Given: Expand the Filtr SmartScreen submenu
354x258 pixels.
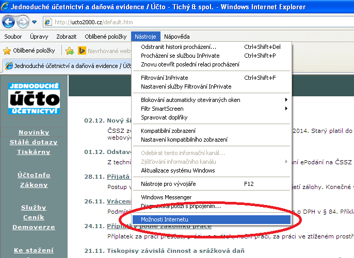Looking at the screenshot, I should (x=212, y=109).
